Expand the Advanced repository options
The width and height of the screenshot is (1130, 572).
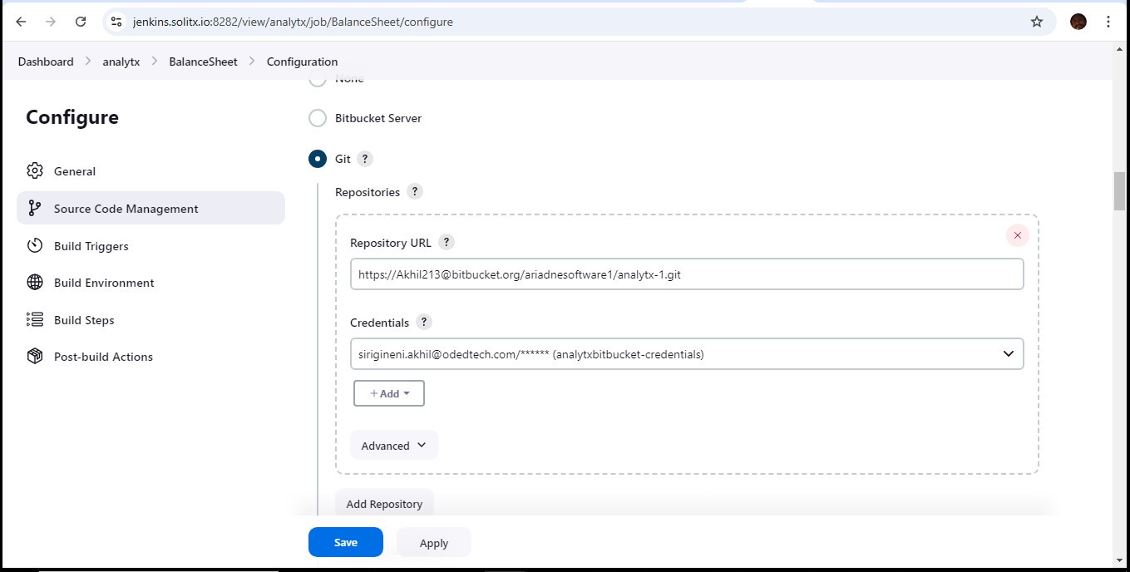point(393,446)
